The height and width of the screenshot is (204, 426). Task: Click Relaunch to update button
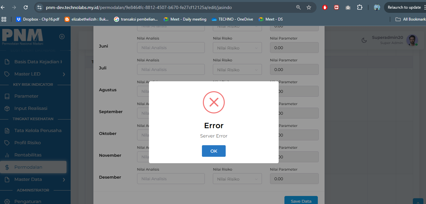pos(405,7)
